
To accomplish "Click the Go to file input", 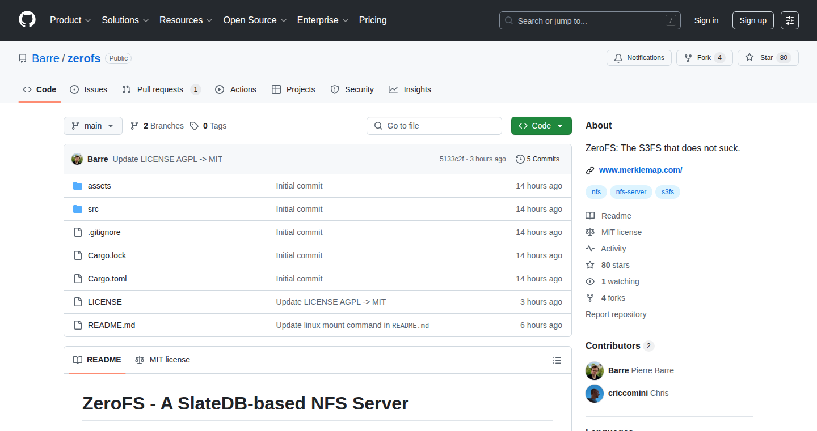I will 434,126.
